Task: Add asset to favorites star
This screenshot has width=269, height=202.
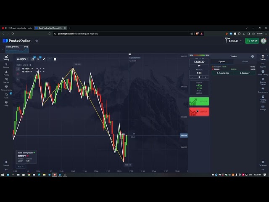Action: (x=37, y=41)
